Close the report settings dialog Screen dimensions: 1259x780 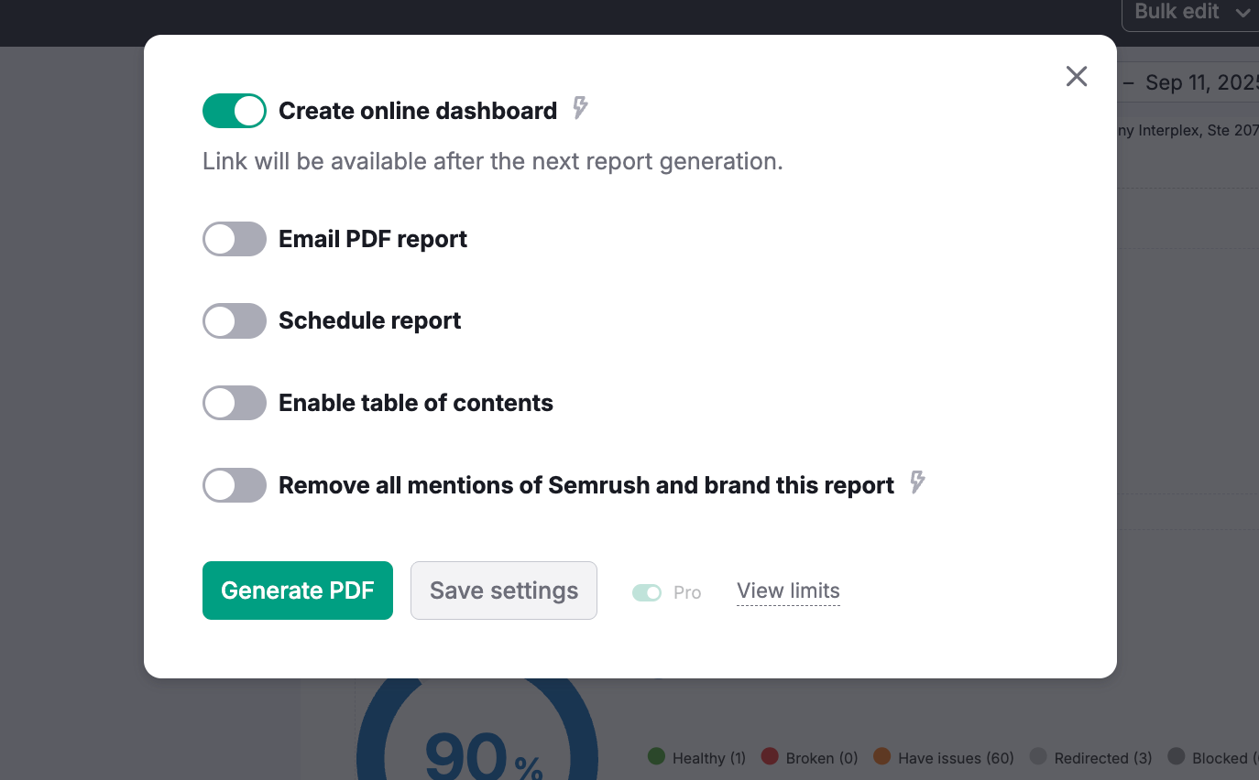pos(1076,76)
